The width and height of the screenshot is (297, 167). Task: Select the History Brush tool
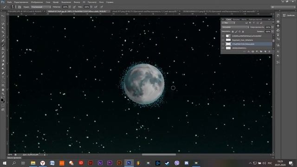[x=3, y=52]
